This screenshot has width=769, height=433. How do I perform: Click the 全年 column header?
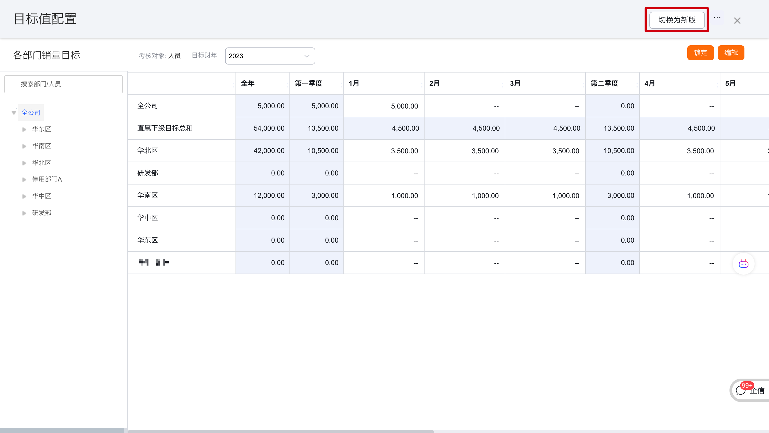pyautogui.click(x=248, y=83)
